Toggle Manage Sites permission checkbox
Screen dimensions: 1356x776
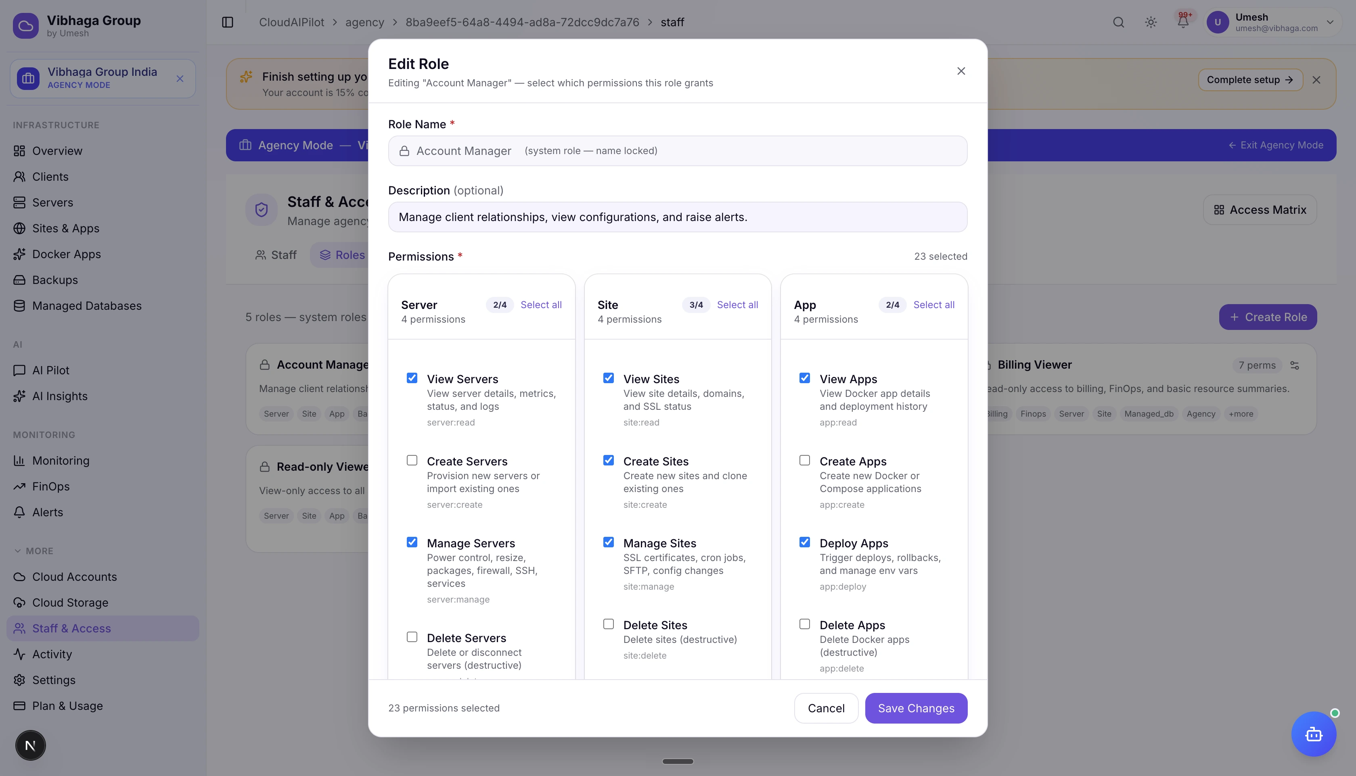click(x=609, y=542)
